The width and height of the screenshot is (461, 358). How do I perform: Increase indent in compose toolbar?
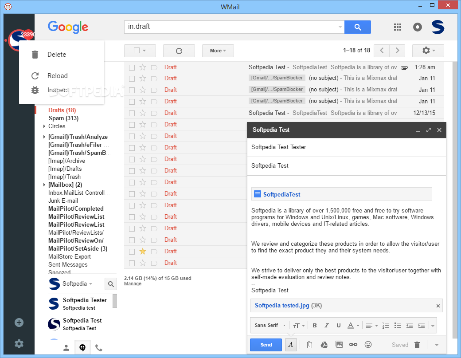(421, 325)
